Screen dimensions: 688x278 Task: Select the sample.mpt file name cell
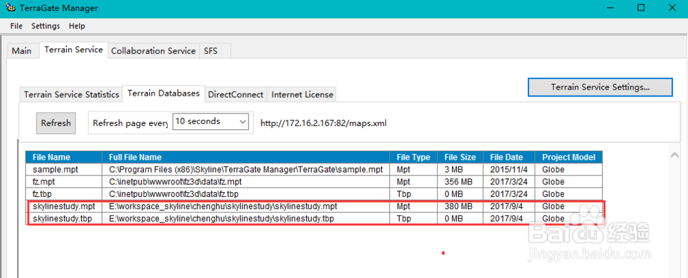[x=63, y=169]
